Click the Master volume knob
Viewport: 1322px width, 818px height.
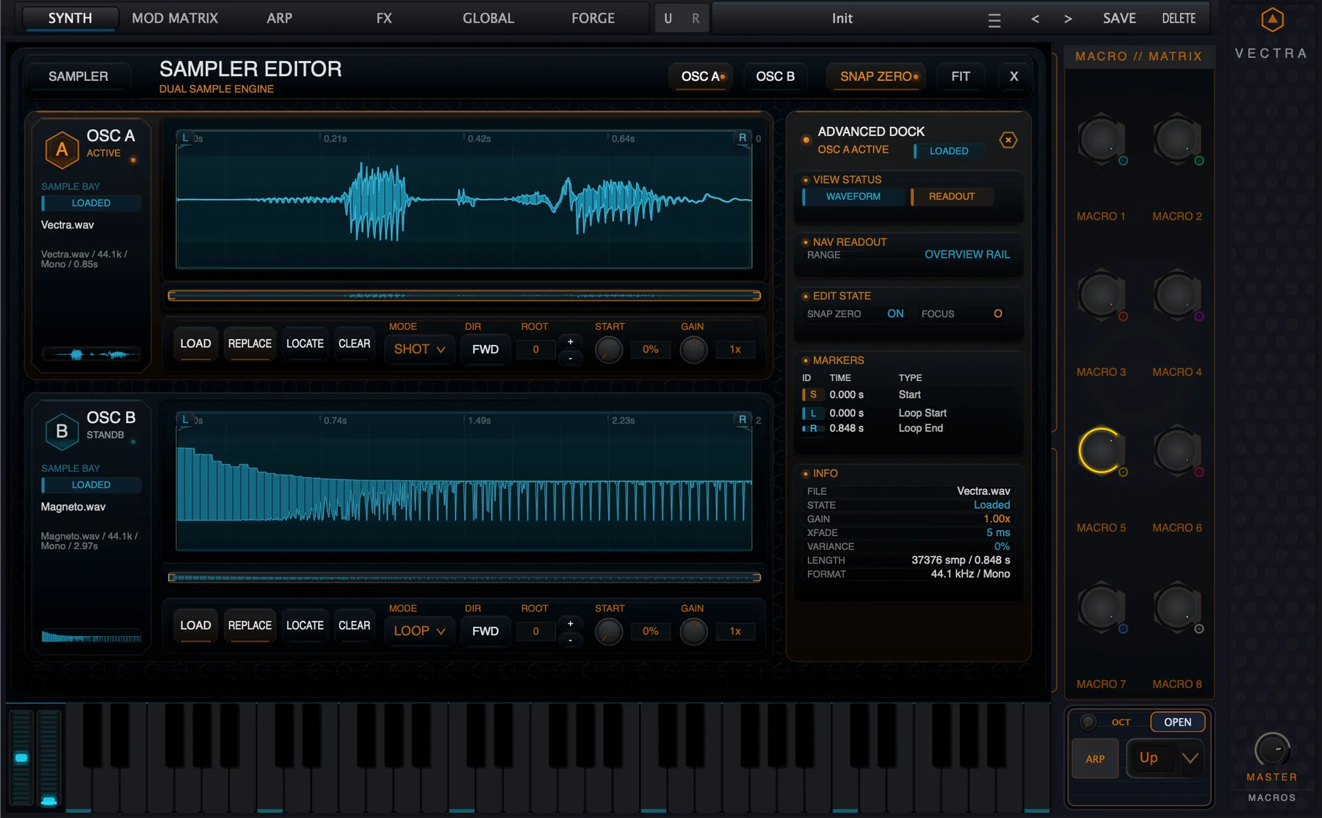click(1272, 750)
